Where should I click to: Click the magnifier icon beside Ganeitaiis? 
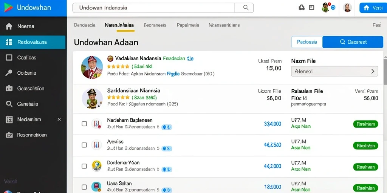[9, 104]
